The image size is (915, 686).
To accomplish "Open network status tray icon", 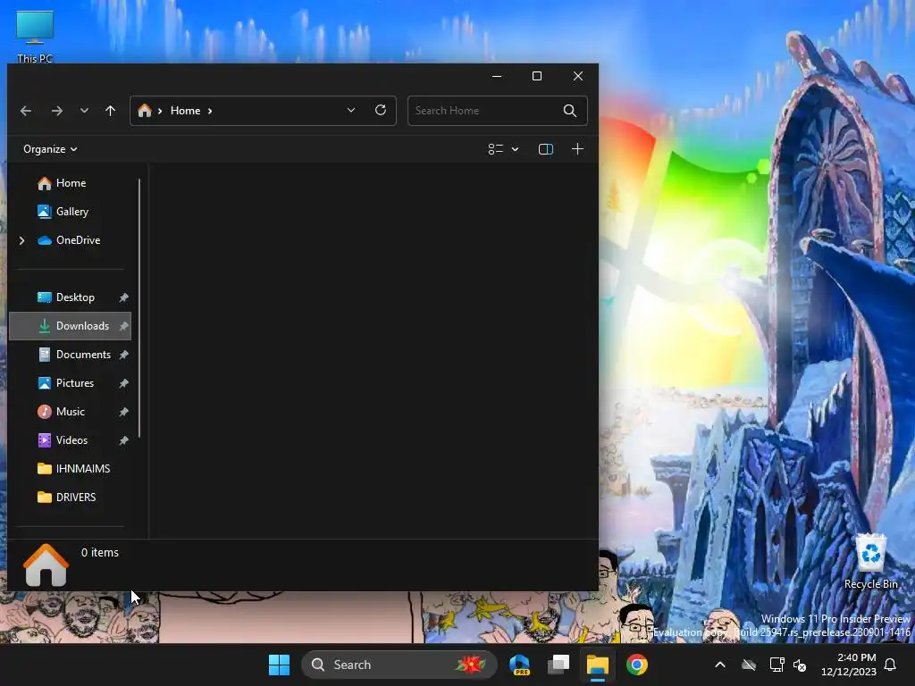I will 776,665.
